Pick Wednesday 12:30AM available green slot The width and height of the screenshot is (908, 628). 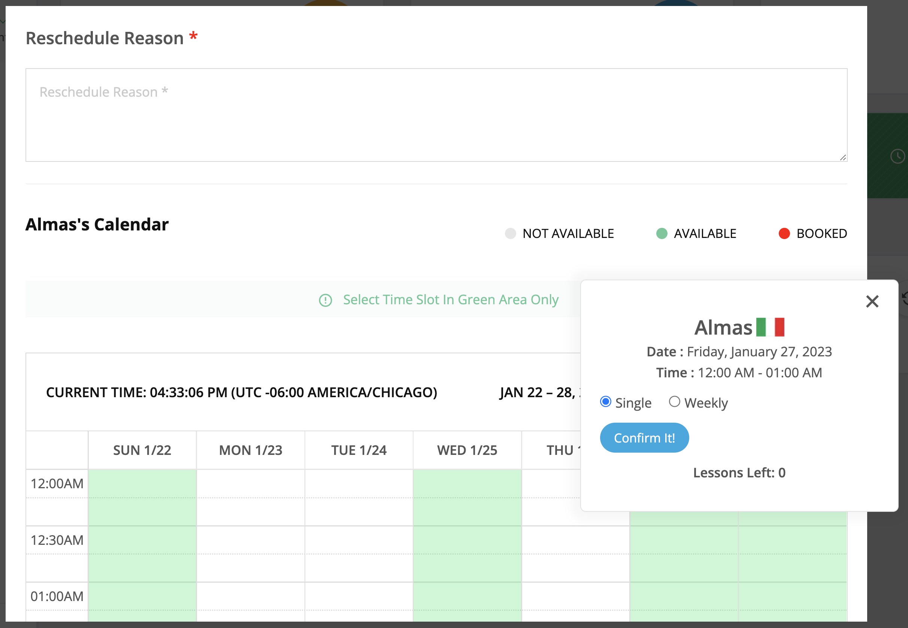(x=467, y=540)
